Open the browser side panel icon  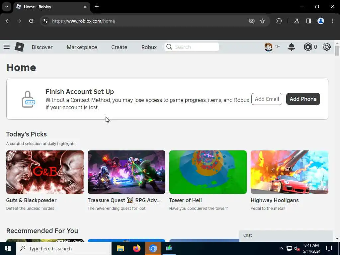pyautogui.click(x=309, y=21)
